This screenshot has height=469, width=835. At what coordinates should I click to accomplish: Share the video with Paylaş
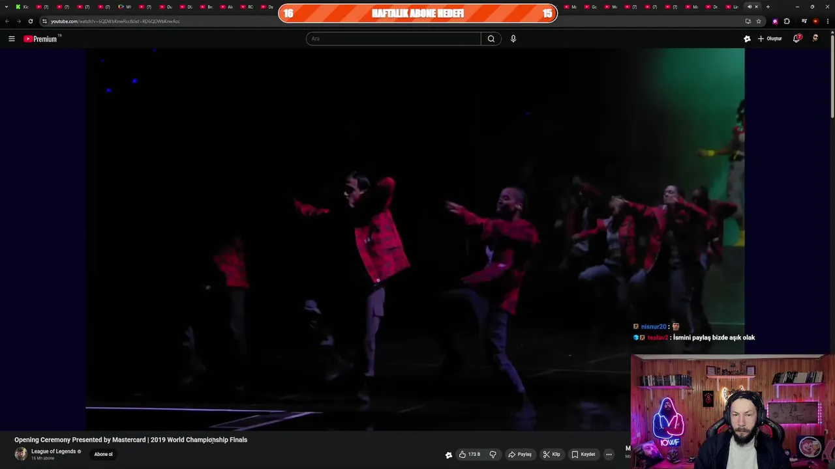pos(520,454)
